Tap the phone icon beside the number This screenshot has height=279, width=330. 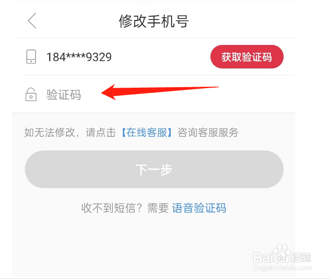31,57
